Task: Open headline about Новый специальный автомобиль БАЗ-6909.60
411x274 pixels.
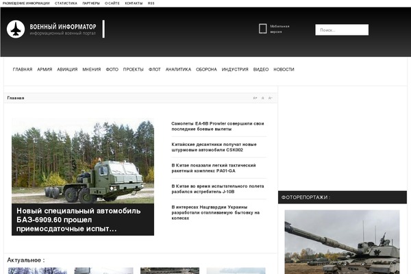Action: [79, 220]
